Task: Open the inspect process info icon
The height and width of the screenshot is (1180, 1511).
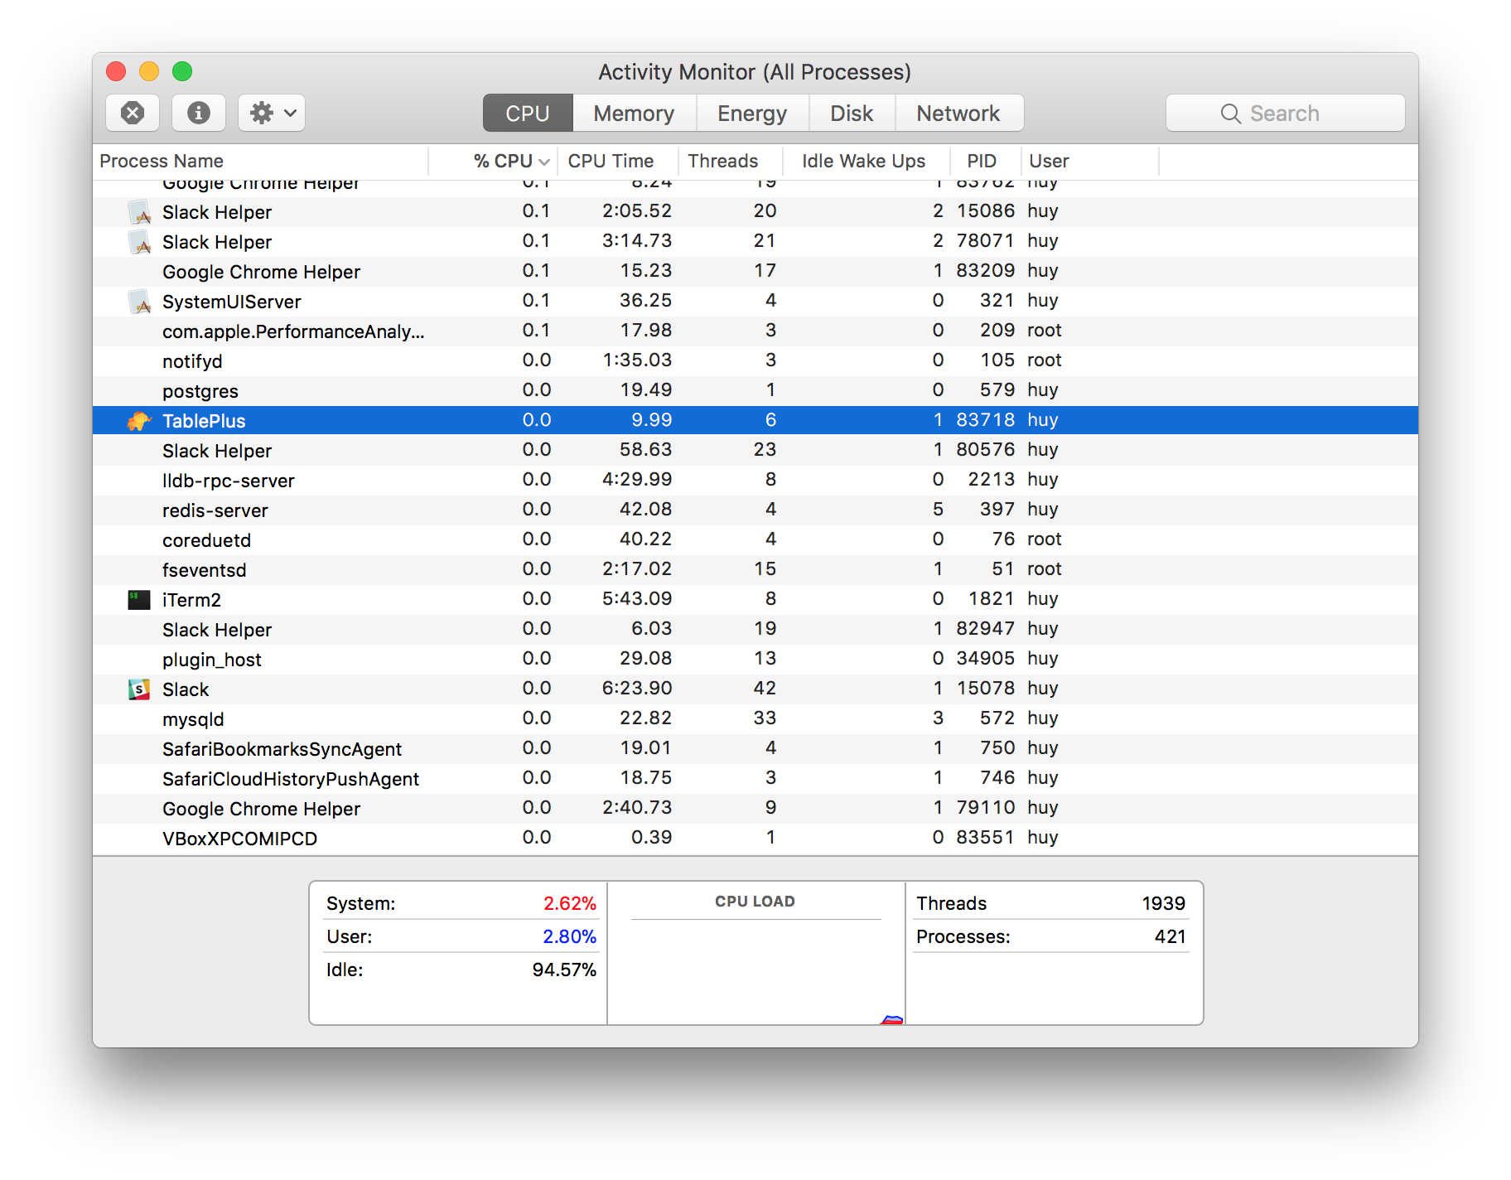Action: click(198, 113)
